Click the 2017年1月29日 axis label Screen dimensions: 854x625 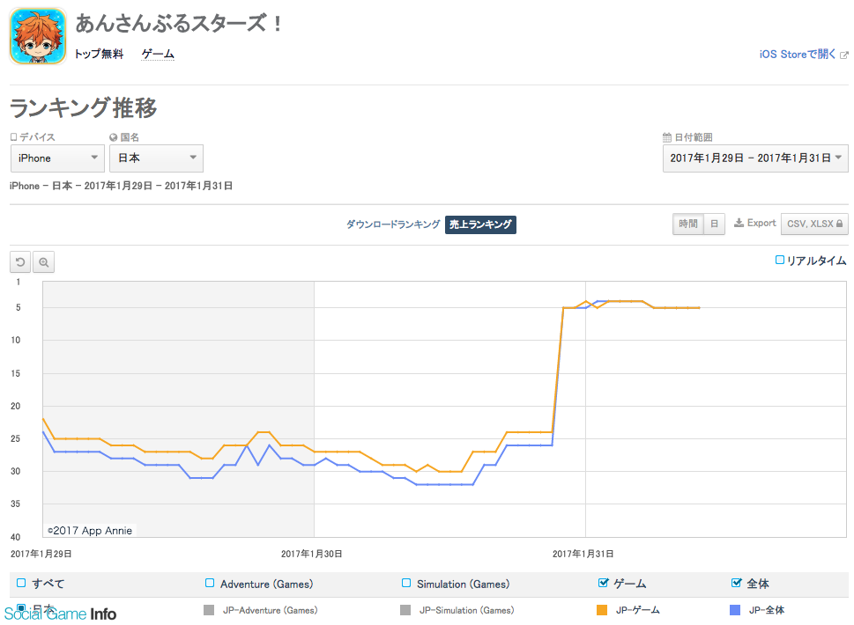[x=41, y=554]
